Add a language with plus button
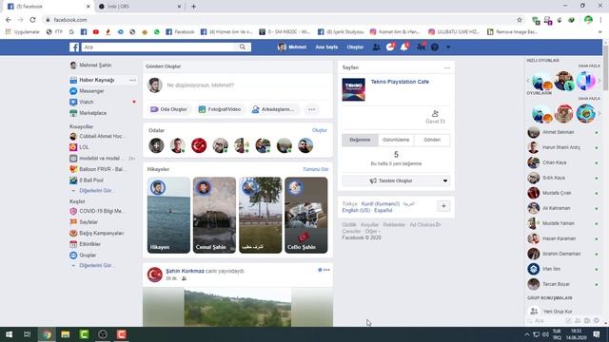The width and height of the screenshot is (609, 342). tap(443, 206)
